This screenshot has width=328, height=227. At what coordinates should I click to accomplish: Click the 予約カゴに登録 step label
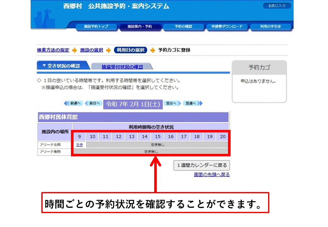click(174, 50)
